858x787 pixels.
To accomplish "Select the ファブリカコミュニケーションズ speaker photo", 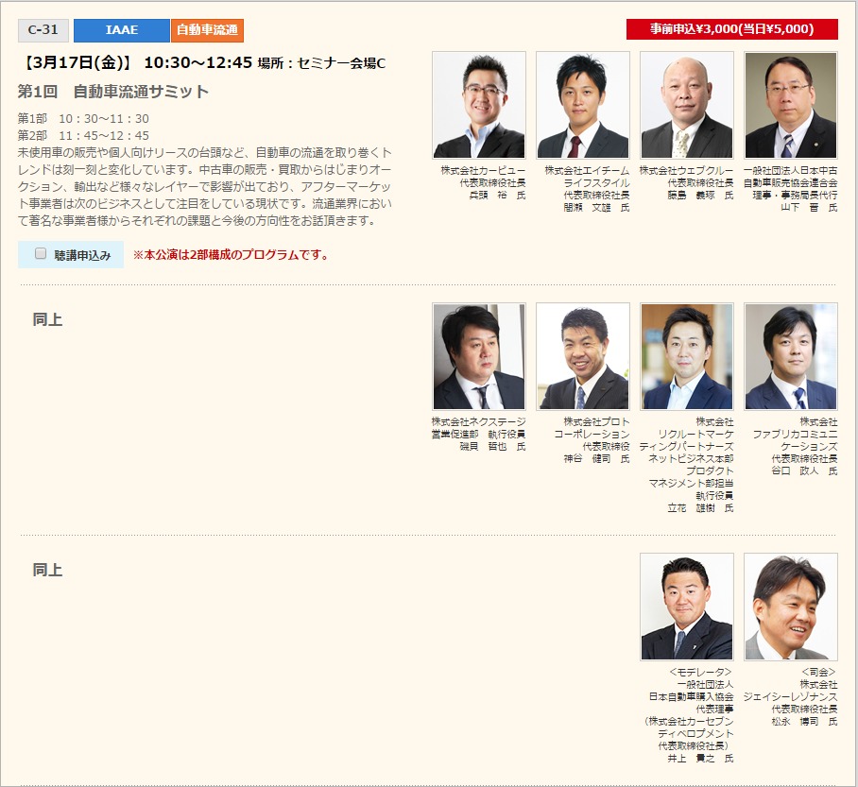I will pos(791,356).
